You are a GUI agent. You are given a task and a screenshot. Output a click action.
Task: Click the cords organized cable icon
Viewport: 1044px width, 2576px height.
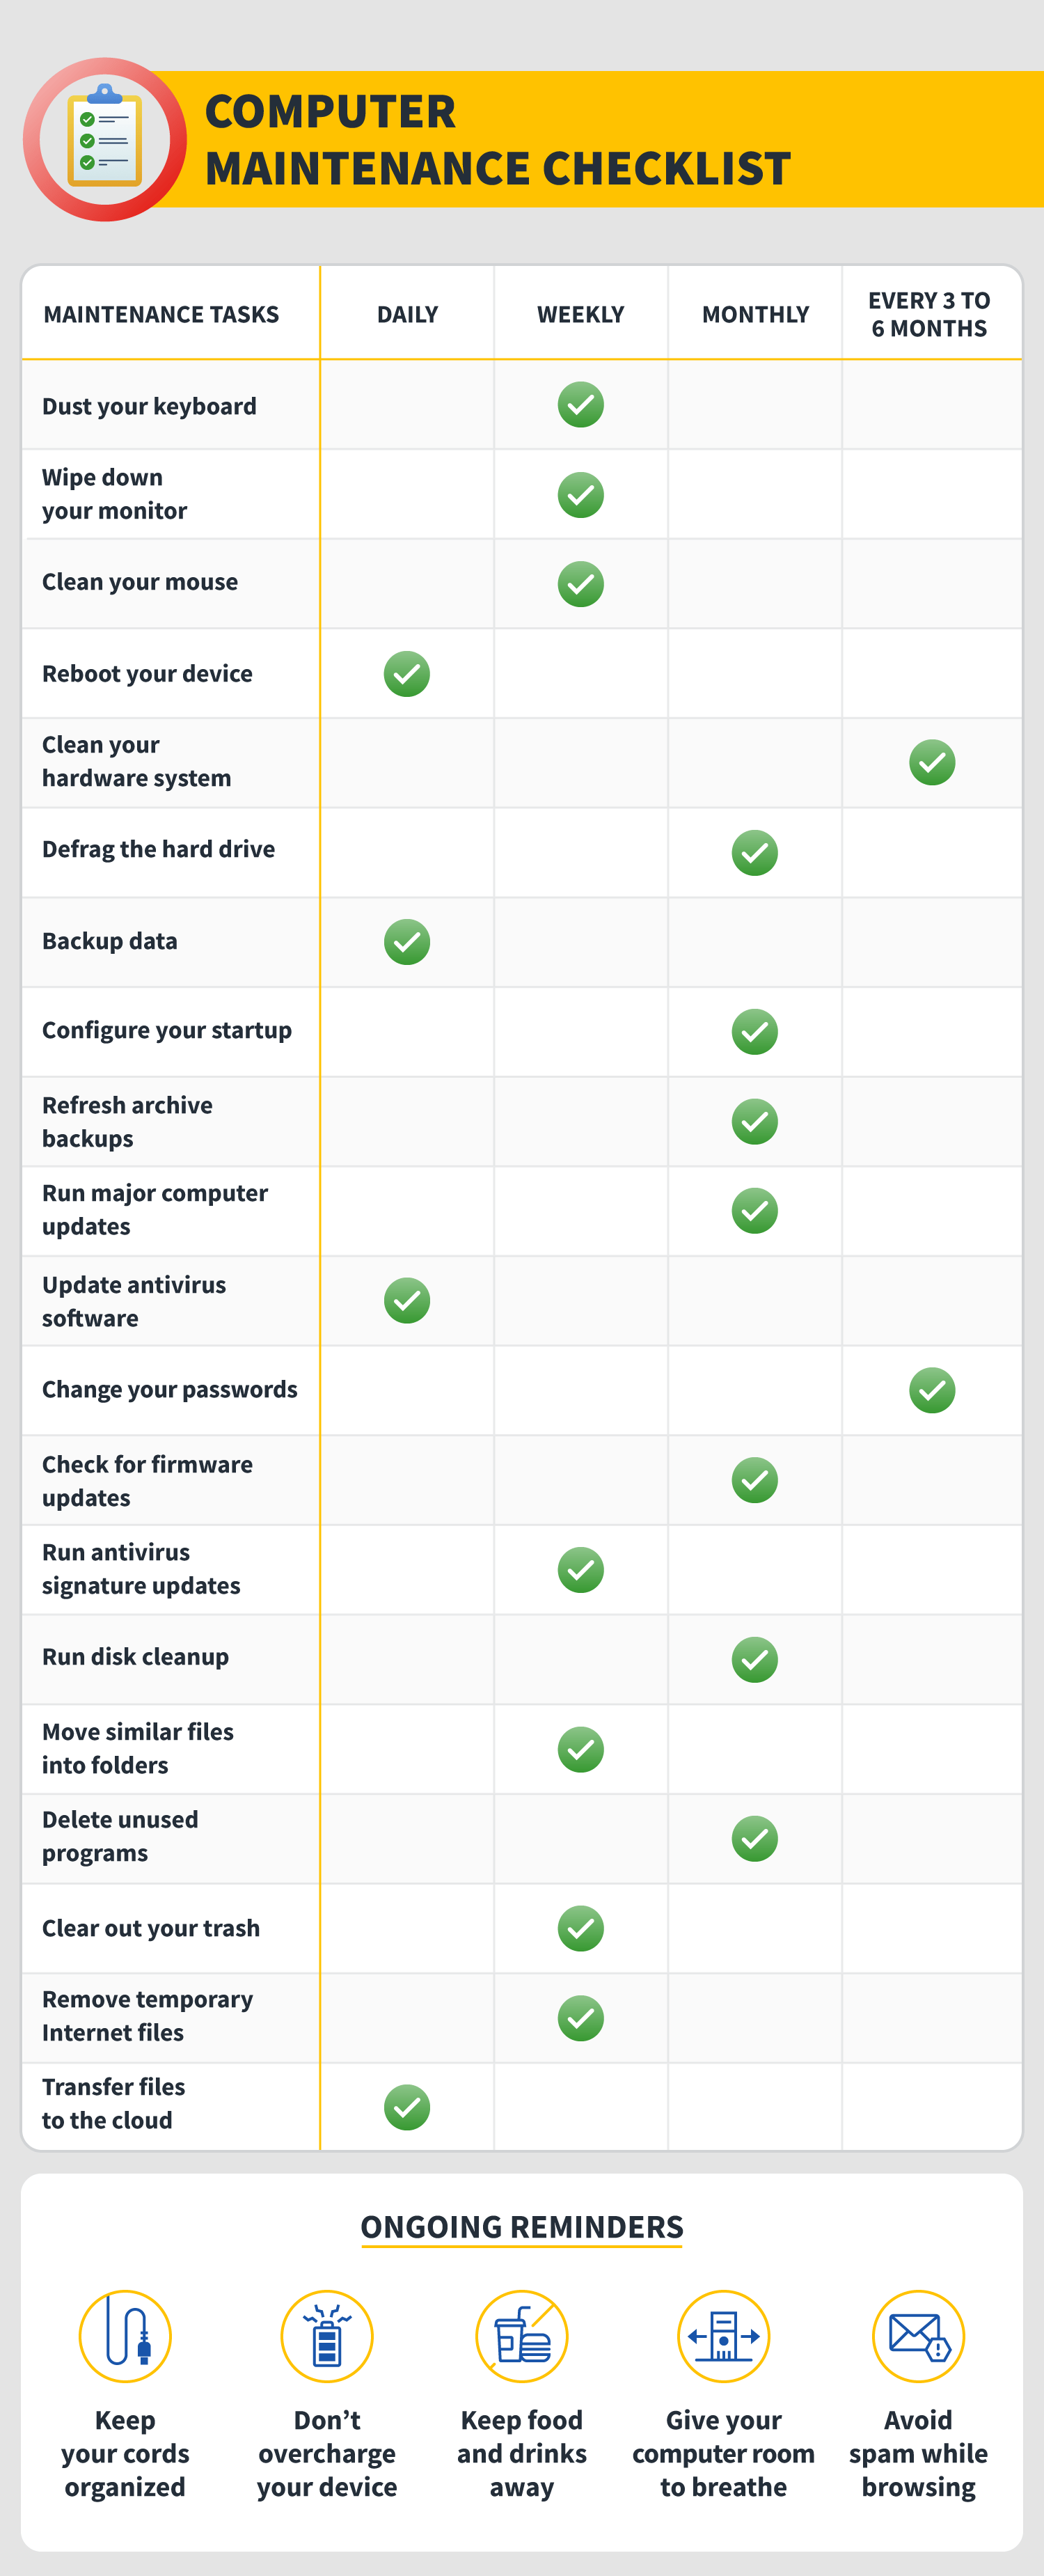(x=125, y=2336)
